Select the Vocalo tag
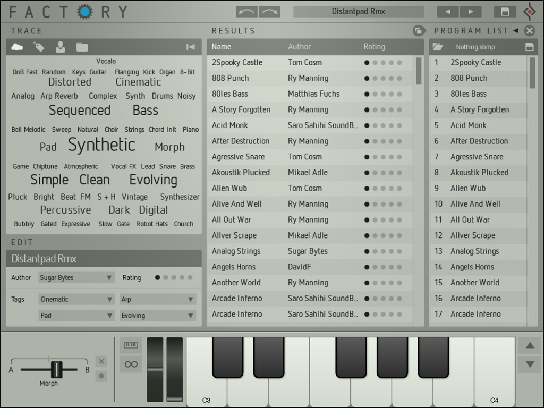544x408 pixels. pyautogui.click(x=106, y=61)
